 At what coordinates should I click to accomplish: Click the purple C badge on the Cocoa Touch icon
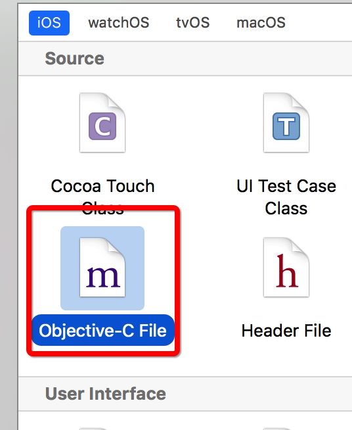[x=102, y=126]
